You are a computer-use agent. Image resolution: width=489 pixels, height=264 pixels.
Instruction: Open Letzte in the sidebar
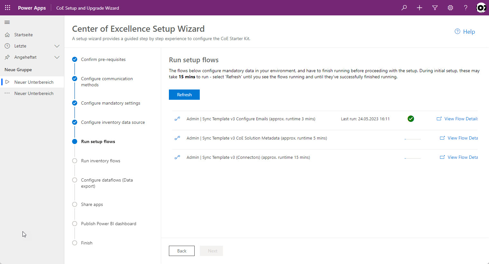32,46
